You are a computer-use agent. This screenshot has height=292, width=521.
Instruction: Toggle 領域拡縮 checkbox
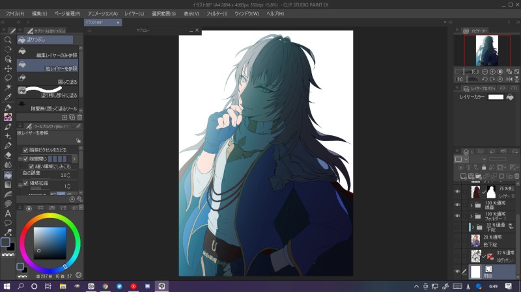pyautogui.click(x=25, y=183)
